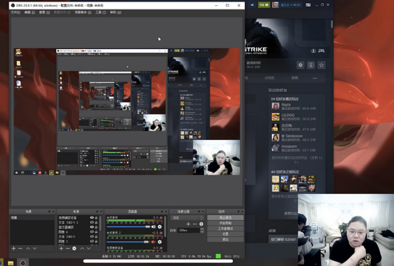Open the 场景集合(S) menu
Viewport: 394px width, 266px height.
tap(83, 12)
